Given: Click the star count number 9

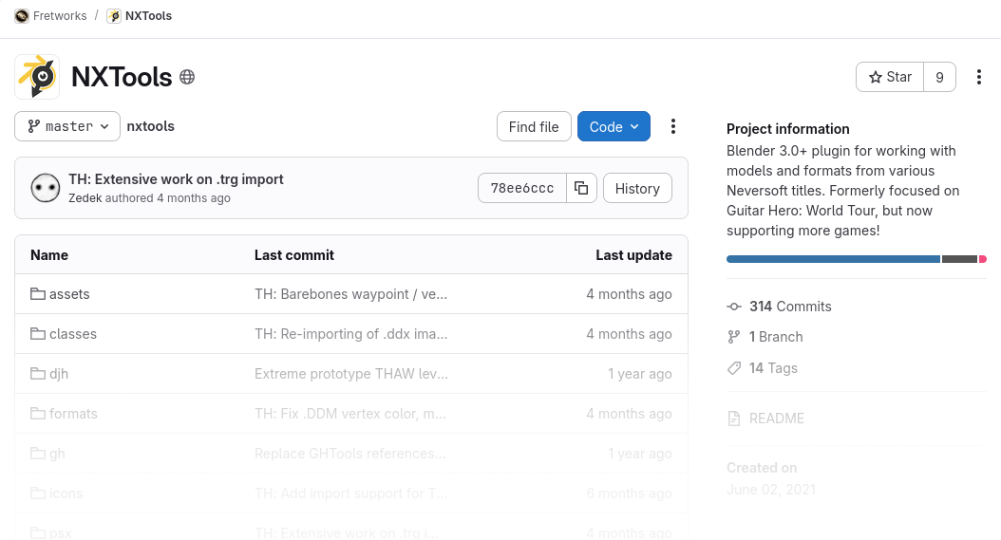Looking at the screenshot, I should click(x=939, y=77).
